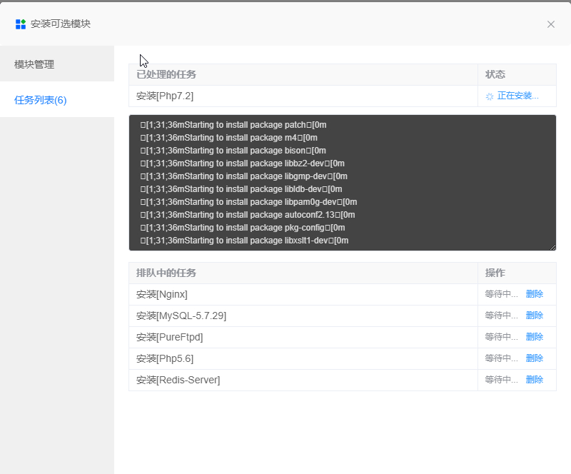Click the log line installing libpam0g-dev

[248, 202]
